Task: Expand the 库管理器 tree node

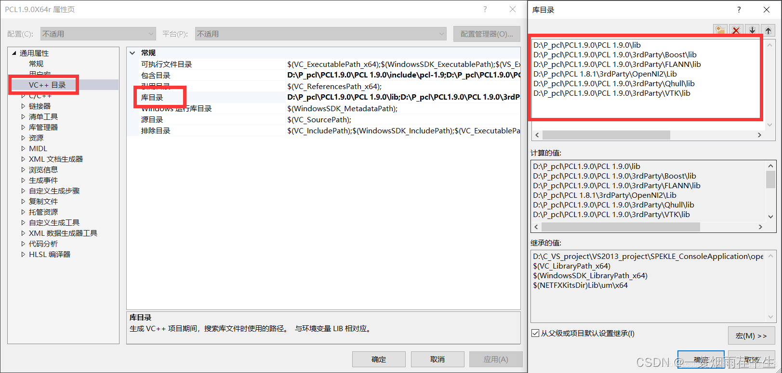Action: click(x=23, y=127)
